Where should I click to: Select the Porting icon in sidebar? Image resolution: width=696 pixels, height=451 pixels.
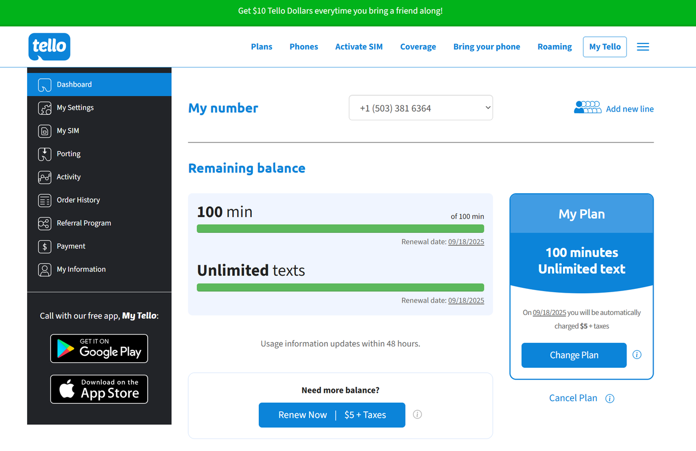(x=45, y=154)
